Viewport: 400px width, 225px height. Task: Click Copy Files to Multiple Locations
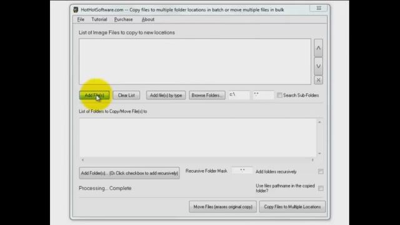(292, 207)
